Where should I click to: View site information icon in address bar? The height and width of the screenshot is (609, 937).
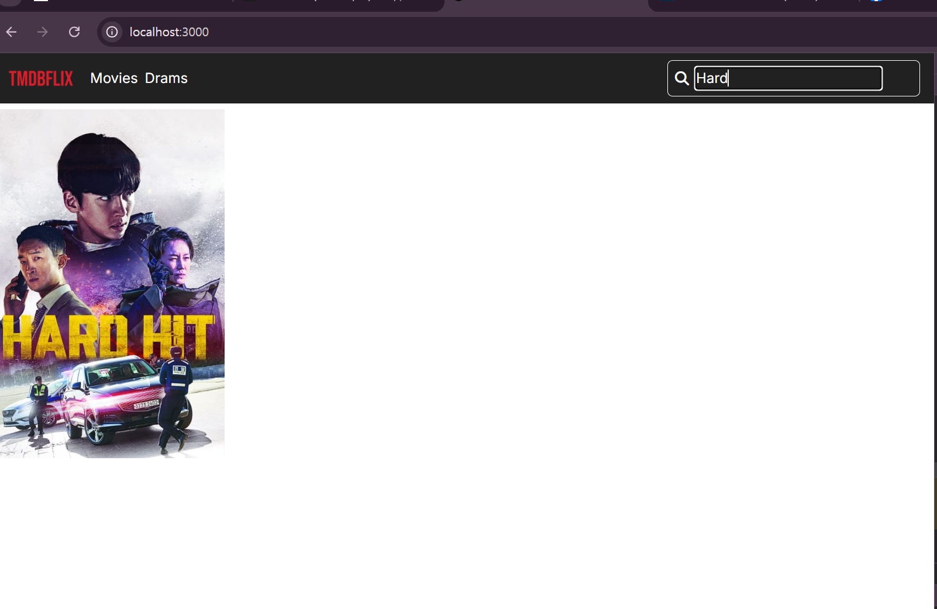(x=112, y=32)
